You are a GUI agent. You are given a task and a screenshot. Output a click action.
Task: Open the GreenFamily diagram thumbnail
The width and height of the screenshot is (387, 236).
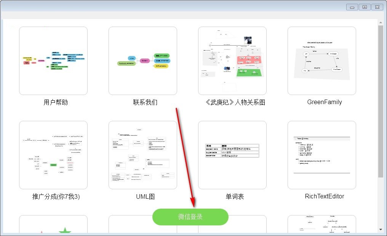click(321, 60)
